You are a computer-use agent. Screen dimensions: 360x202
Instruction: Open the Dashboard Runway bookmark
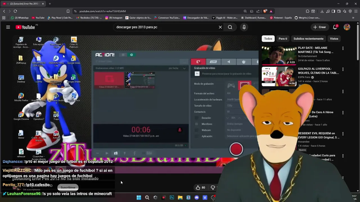point(253,18)
